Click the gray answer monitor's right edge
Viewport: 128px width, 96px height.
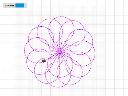click(26, 5)
